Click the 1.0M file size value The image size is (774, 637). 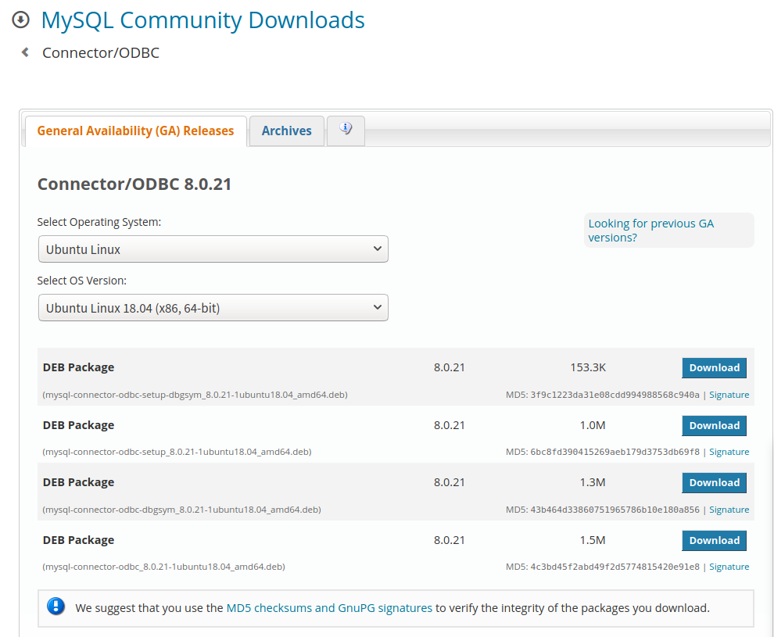pos(593,425)
